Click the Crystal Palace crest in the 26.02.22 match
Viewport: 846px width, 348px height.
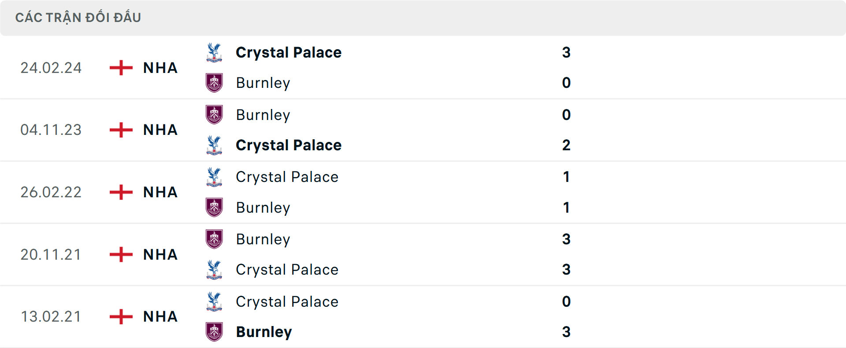(215, 177)
